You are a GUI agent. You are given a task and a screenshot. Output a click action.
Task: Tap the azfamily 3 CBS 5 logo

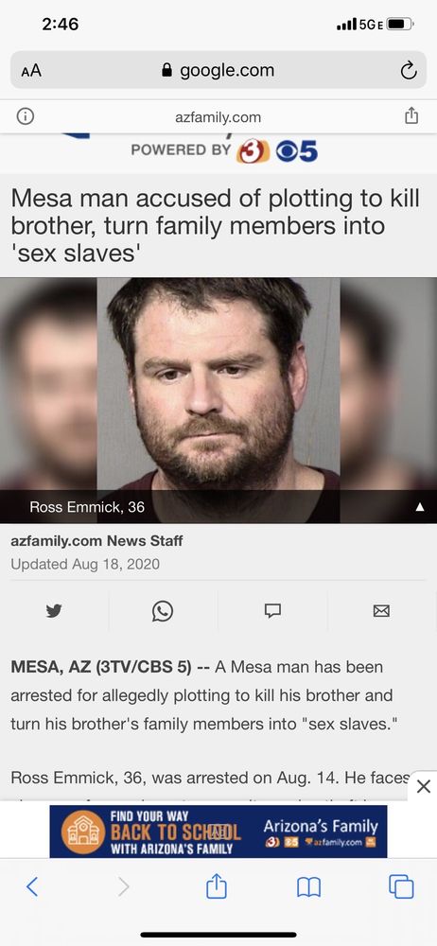tap(224, 150)
